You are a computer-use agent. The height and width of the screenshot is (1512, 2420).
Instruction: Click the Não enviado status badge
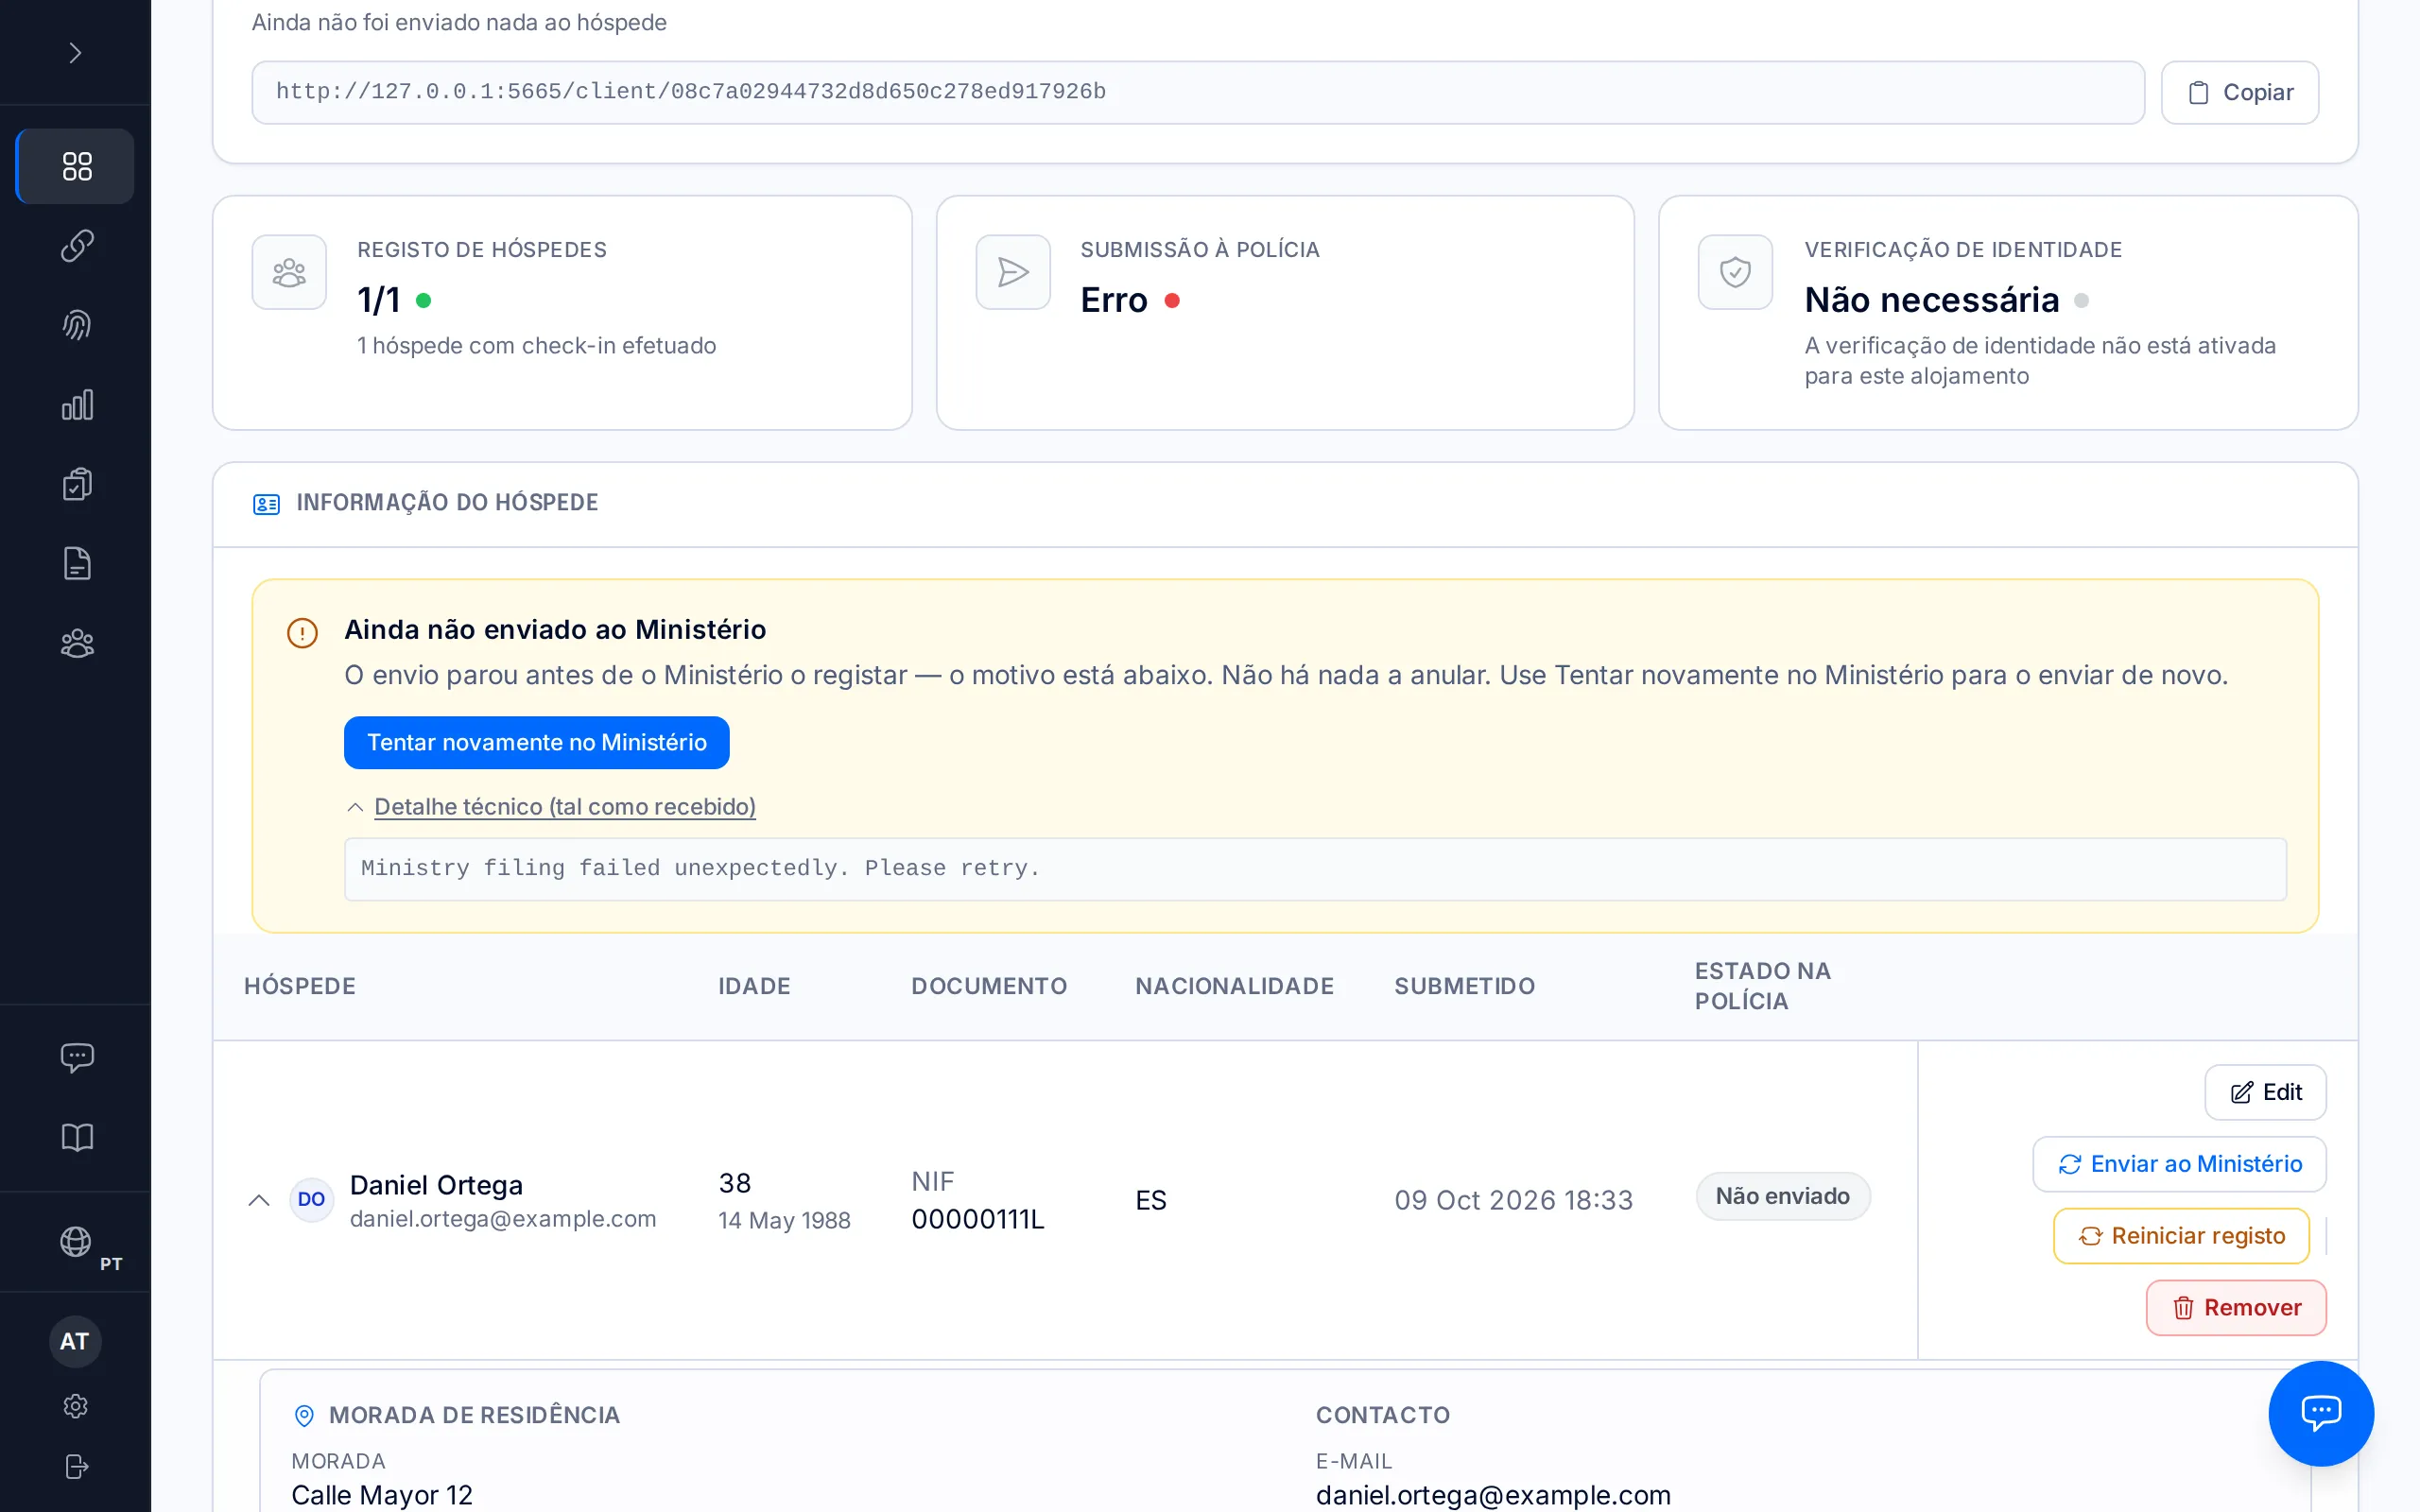coord(1783,1196)
